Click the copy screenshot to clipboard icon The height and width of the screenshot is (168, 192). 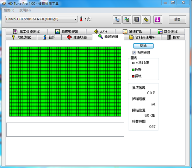pos(127,20)
